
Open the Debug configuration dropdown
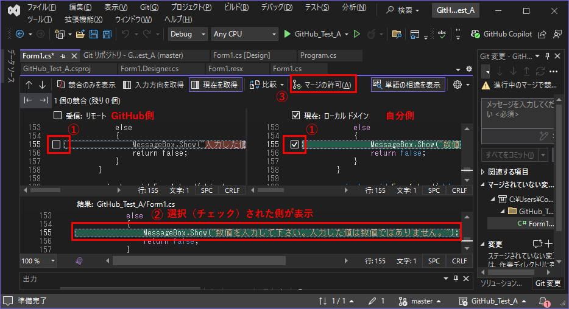188,34
